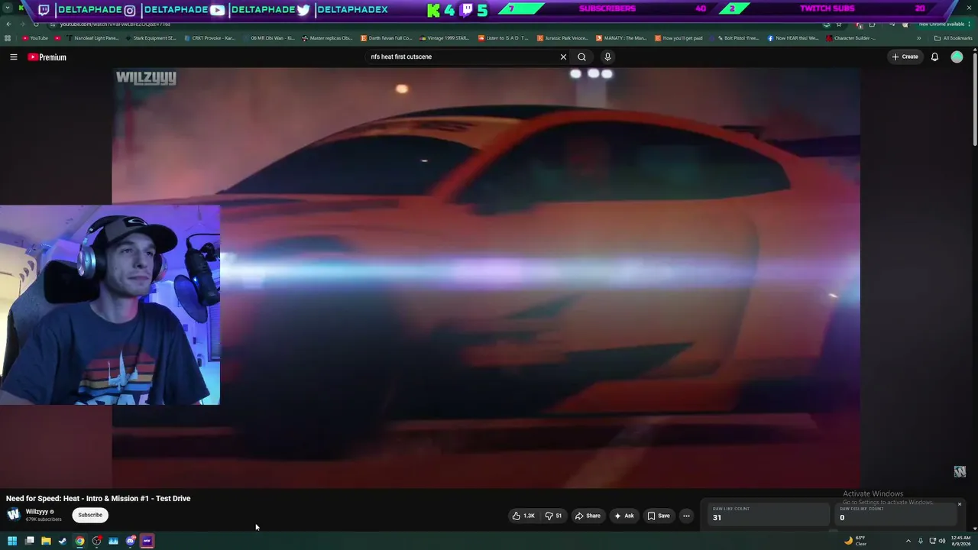Open more actions three-dot menu
The image size is (978, 550).
pos(686,516)
